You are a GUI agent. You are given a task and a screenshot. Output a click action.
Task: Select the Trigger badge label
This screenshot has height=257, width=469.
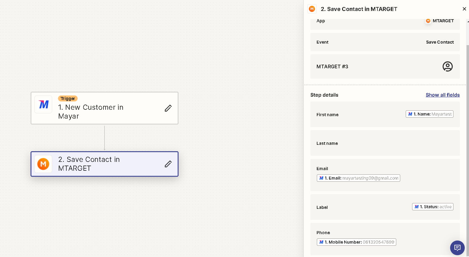point(68,98)
